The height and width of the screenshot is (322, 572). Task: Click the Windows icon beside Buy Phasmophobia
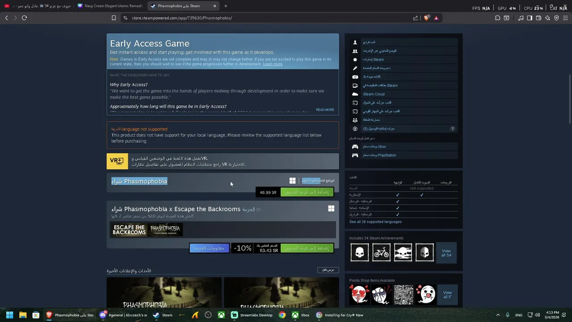pyautogui.click(x=292, y=181)
